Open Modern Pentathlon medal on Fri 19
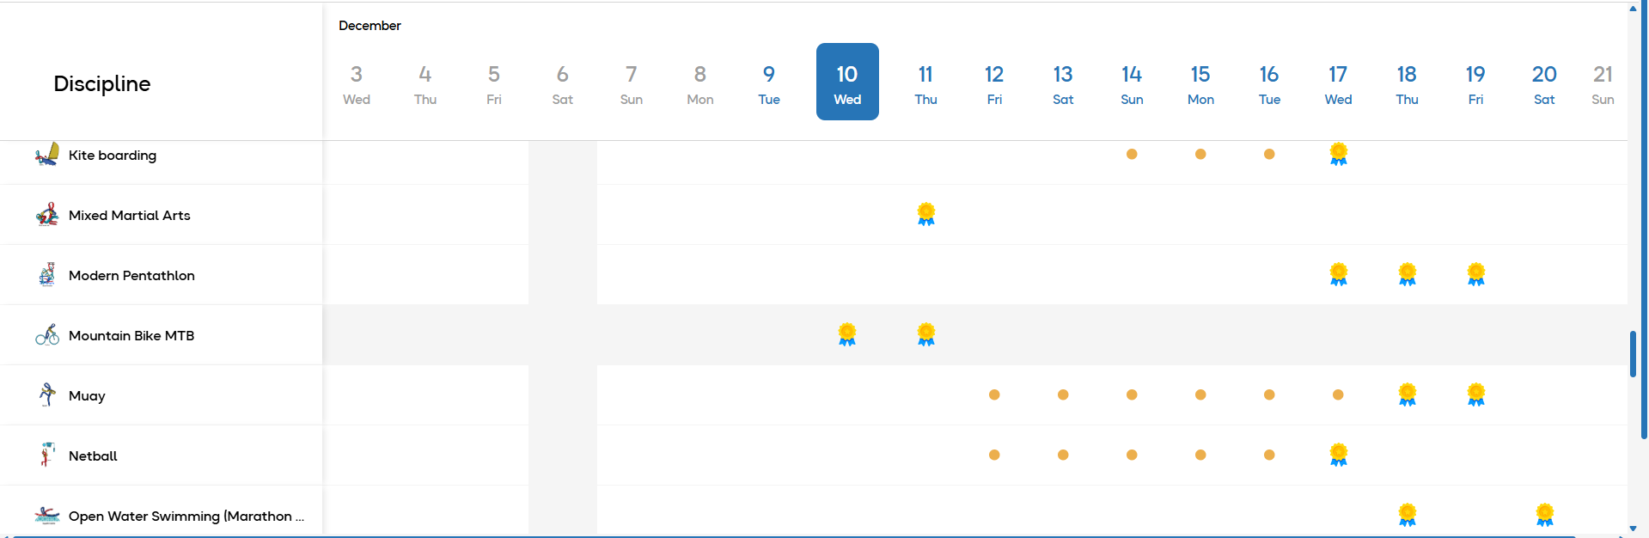The image size is (1649, 538). tap(1475, 275)
